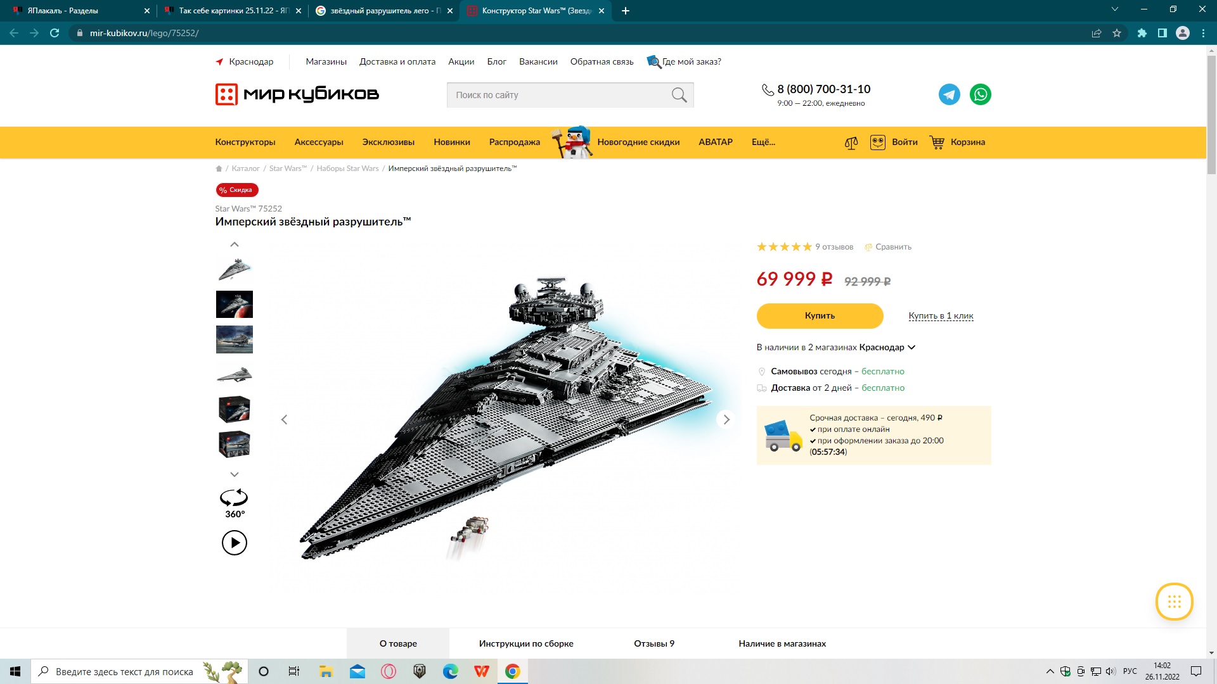The height and width of the screenshot is (684, 1217).
Task: Open the Новинки menu
Action: click(x=452, y=142)
